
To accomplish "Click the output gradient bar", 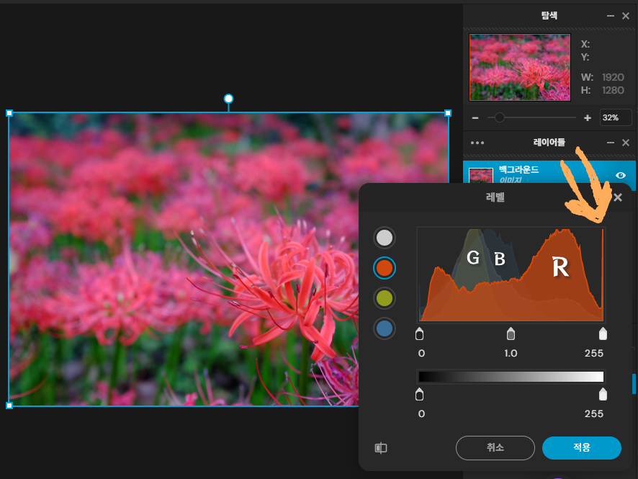I will pos(511,377).
